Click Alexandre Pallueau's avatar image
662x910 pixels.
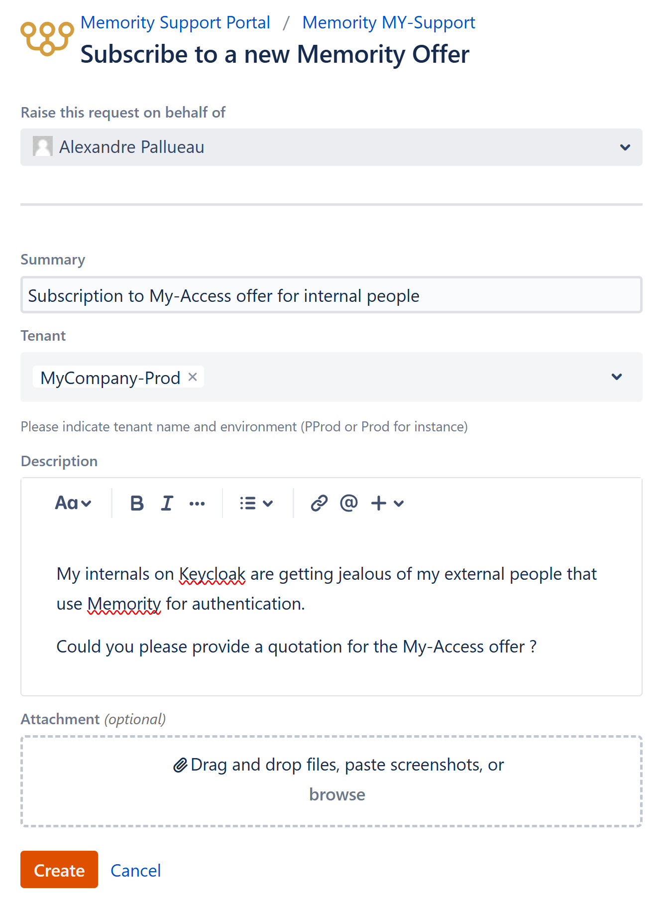tap(43, 146)
